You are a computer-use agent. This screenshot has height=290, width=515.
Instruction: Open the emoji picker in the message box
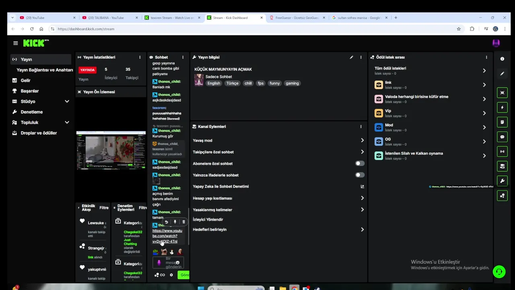click(x=177, y=263)
